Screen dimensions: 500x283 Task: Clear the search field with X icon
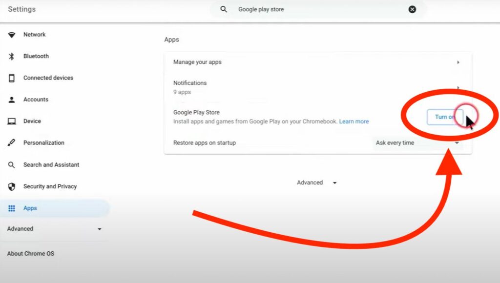click(x=412, y=9)
